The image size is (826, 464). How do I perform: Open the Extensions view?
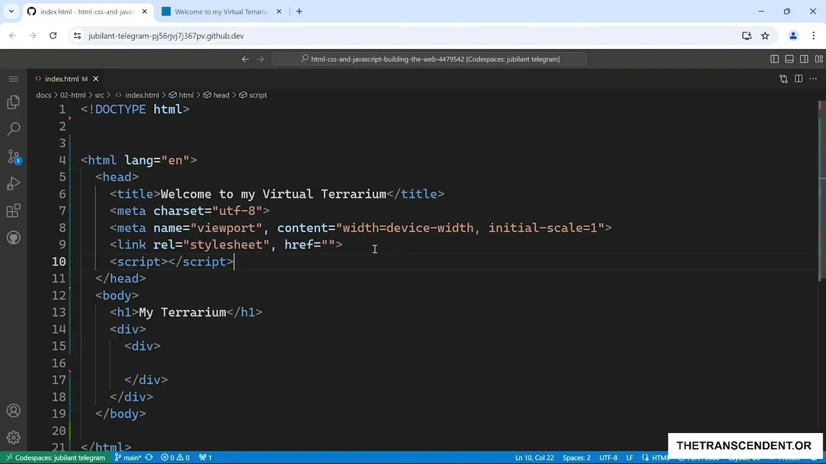[x=14, y=211]
